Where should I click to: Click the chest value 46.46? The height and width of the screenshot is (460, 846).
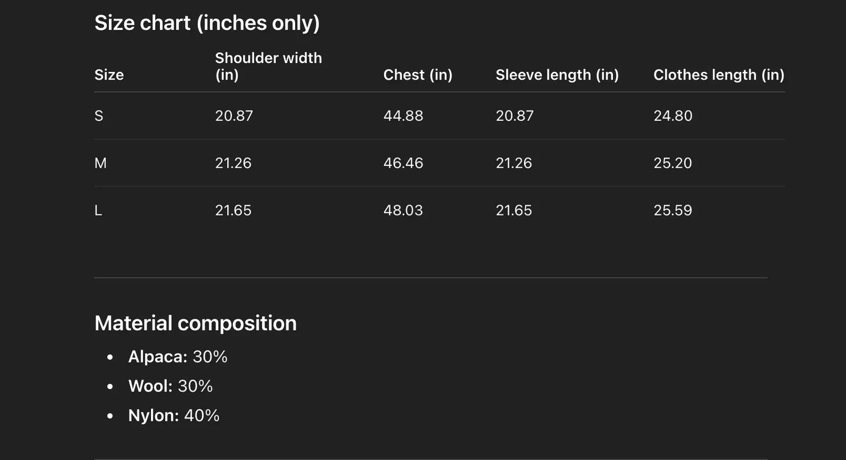[403, 163]
